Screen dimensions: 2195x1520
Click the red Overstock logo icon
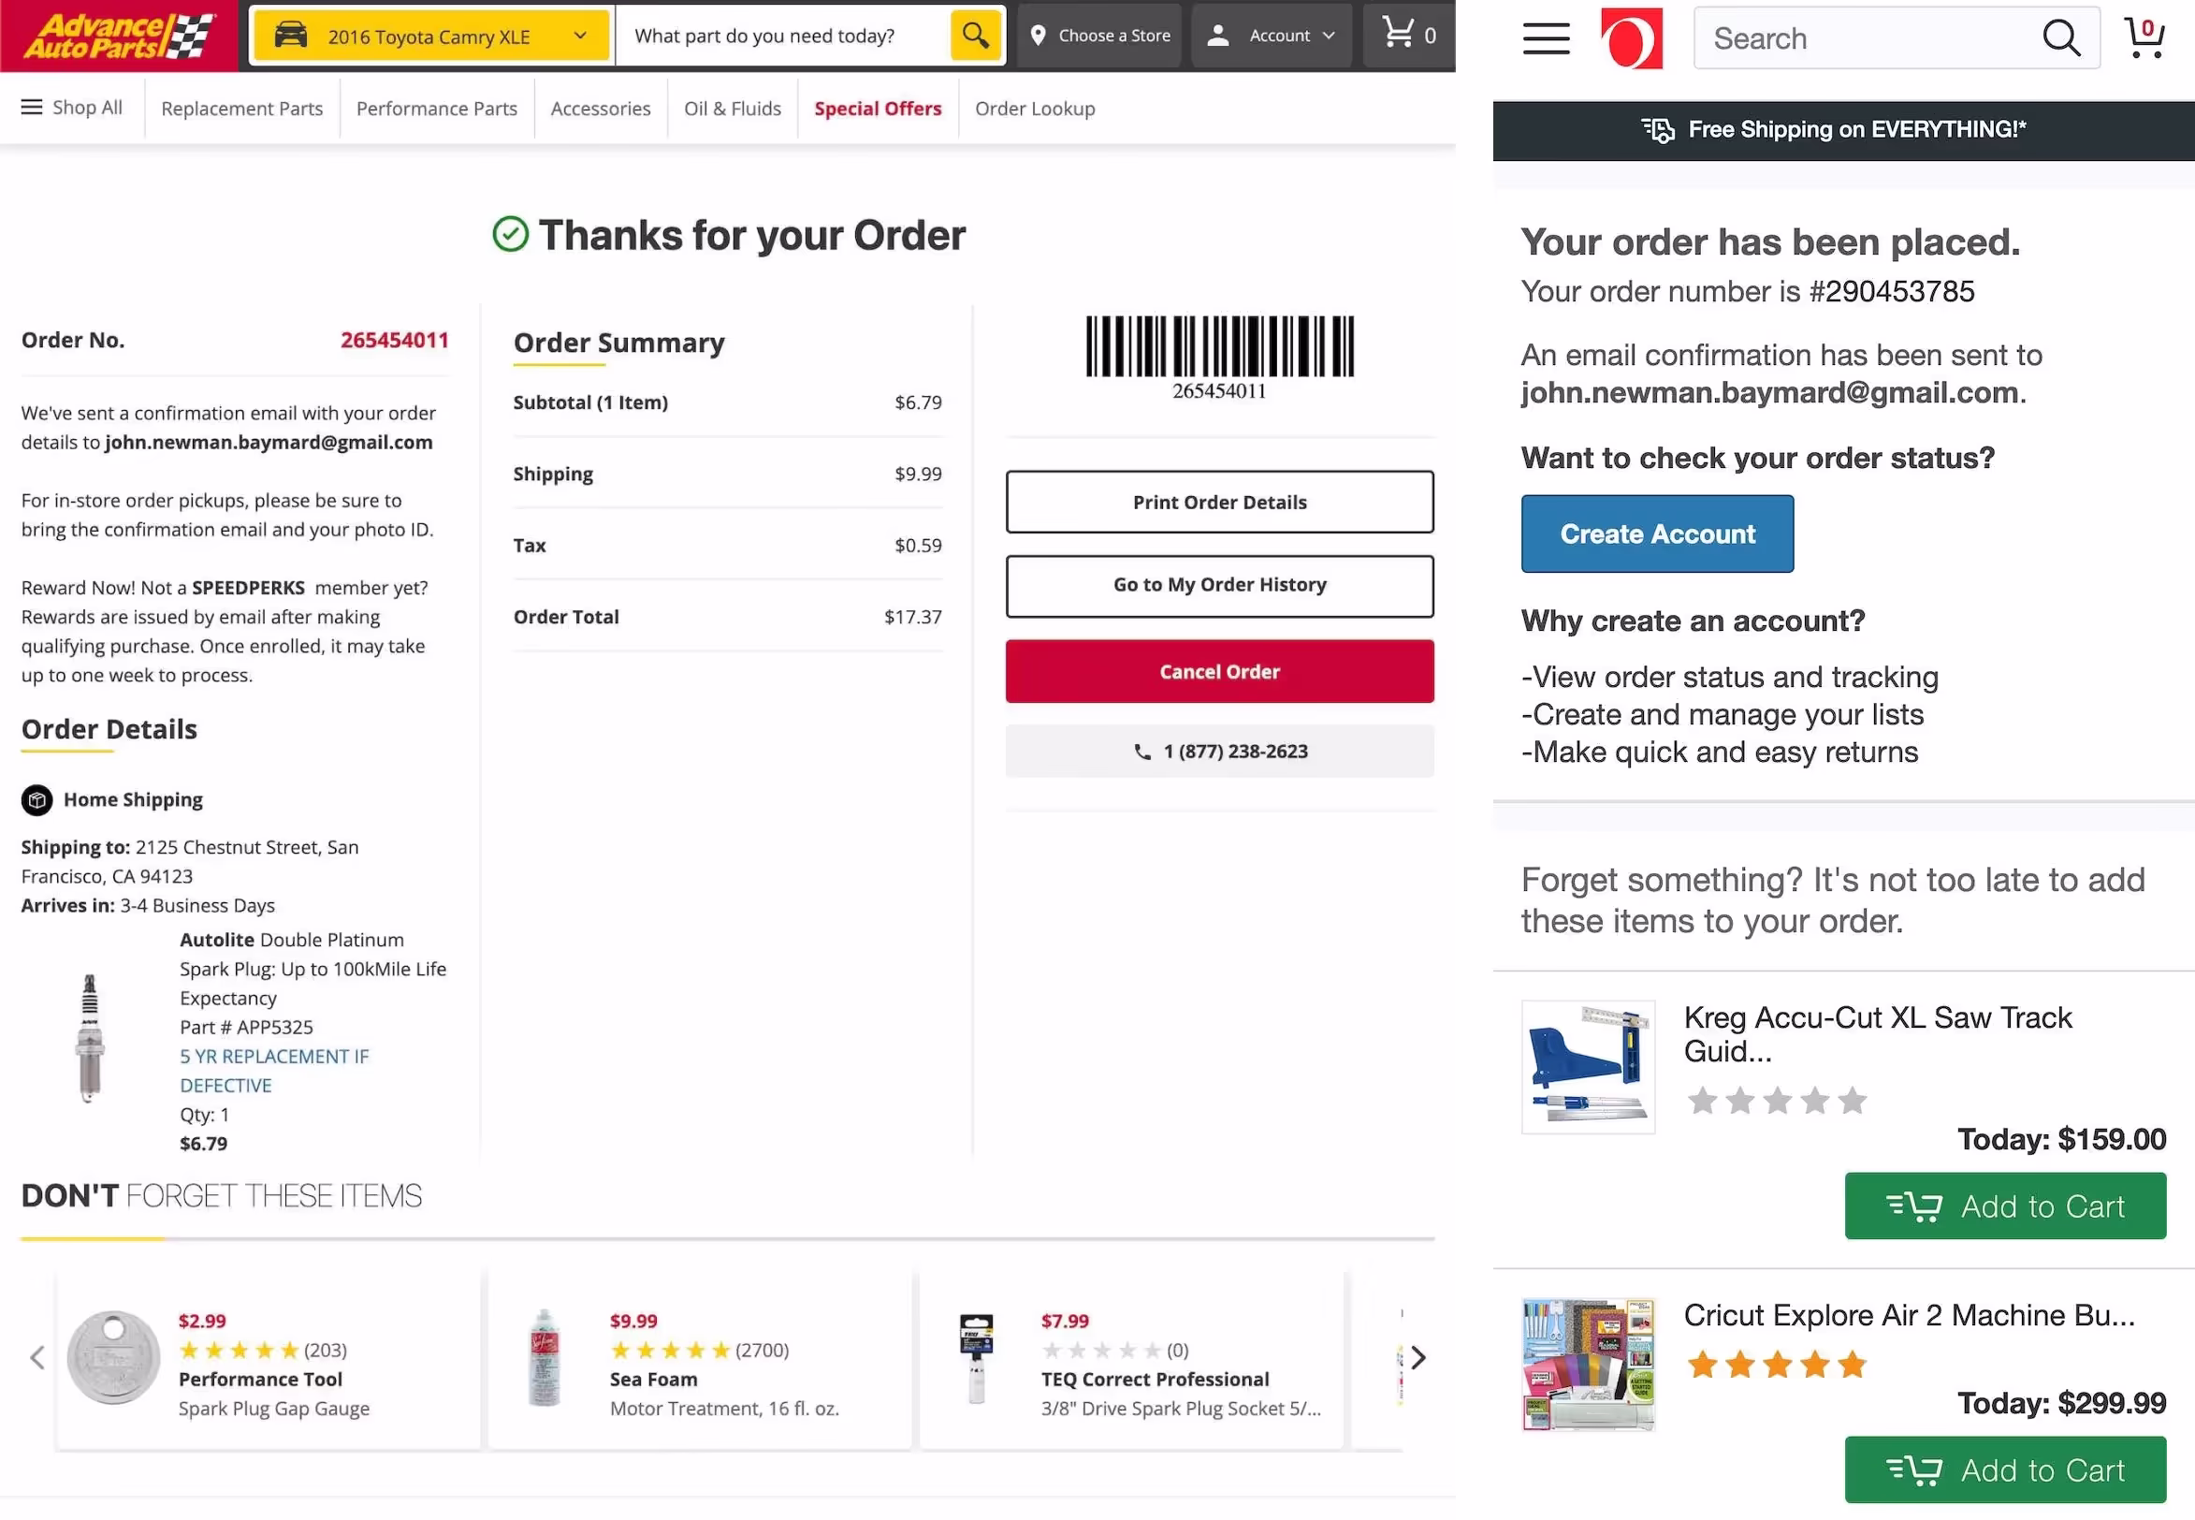point(1632,39)
